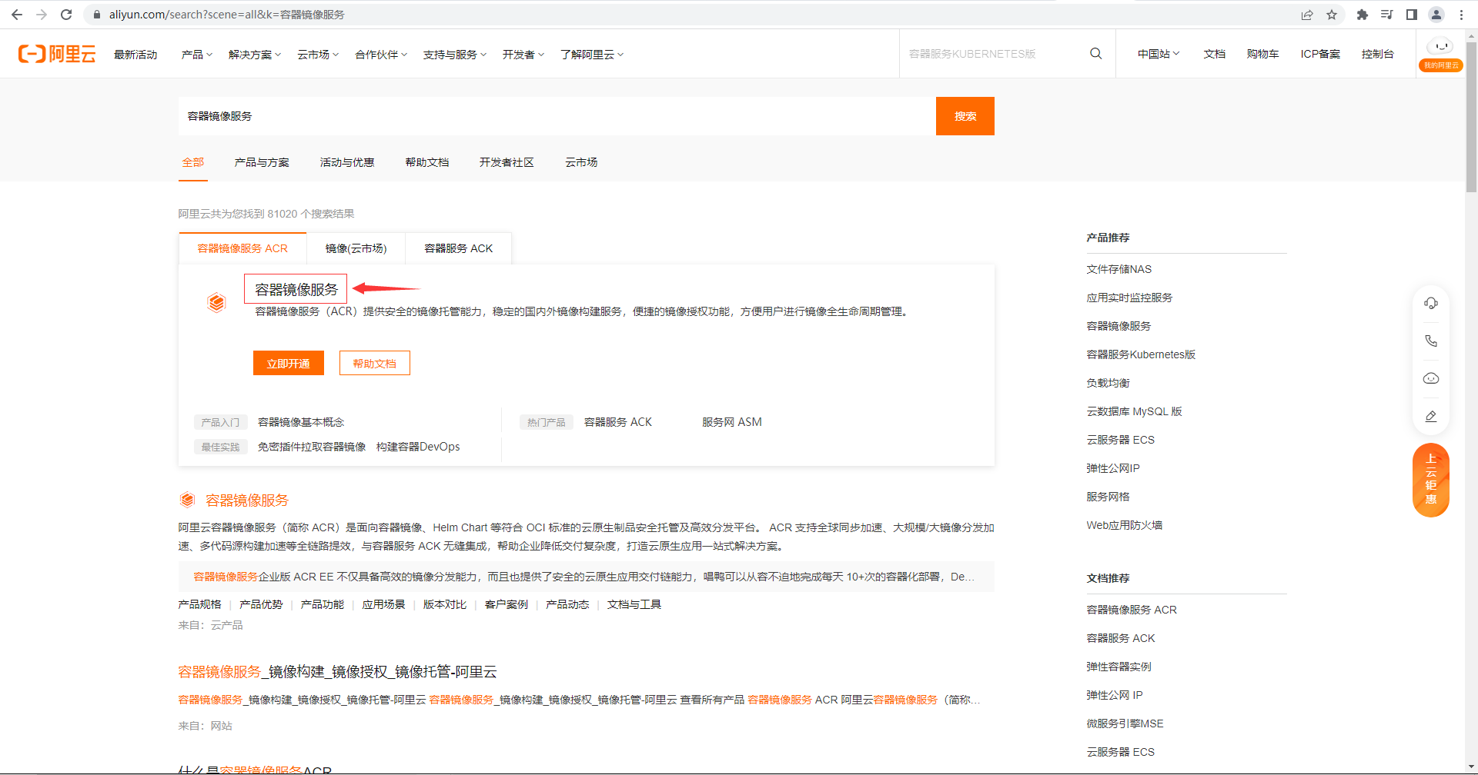
Task: Open Chrome three-dot menu
Action: [1461, 15]
